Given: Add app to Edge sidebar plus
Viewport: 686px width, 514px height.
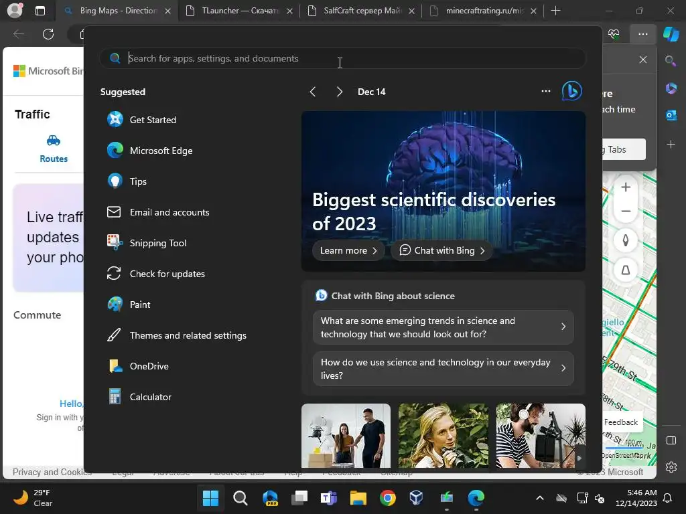Looking at the screenshot, I should (x=671, y=144).
